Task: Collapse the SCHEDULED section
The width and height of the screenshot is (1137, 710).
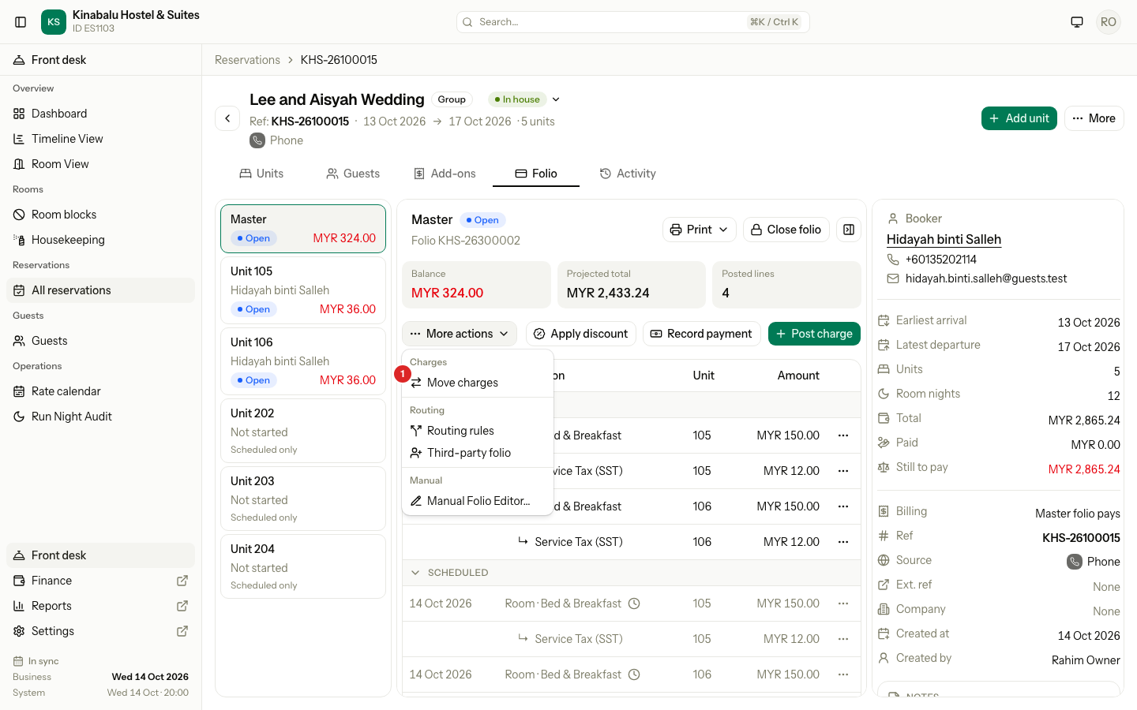Action: click(415, 573)
